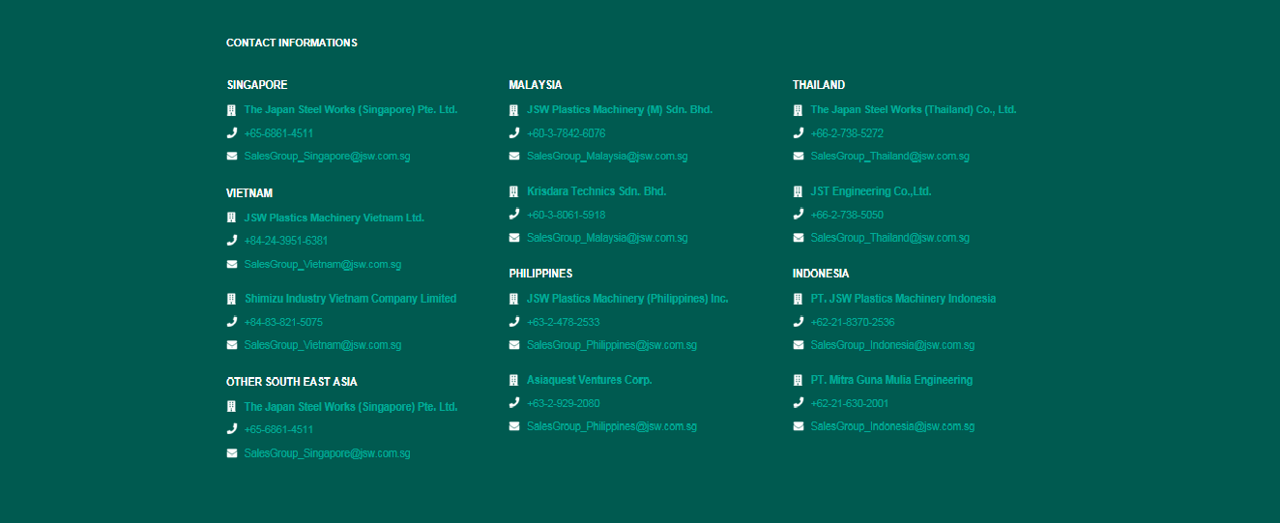Click the building icon beside JST Engineering Co.,Ltd.
1280x523 pixels.
[799, 191]
